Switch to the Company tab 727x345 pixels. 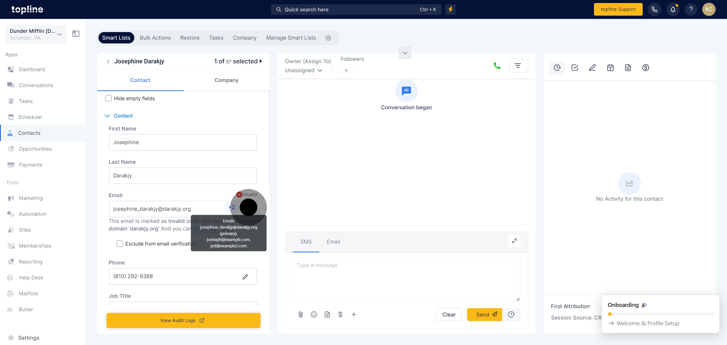[226, 80]
